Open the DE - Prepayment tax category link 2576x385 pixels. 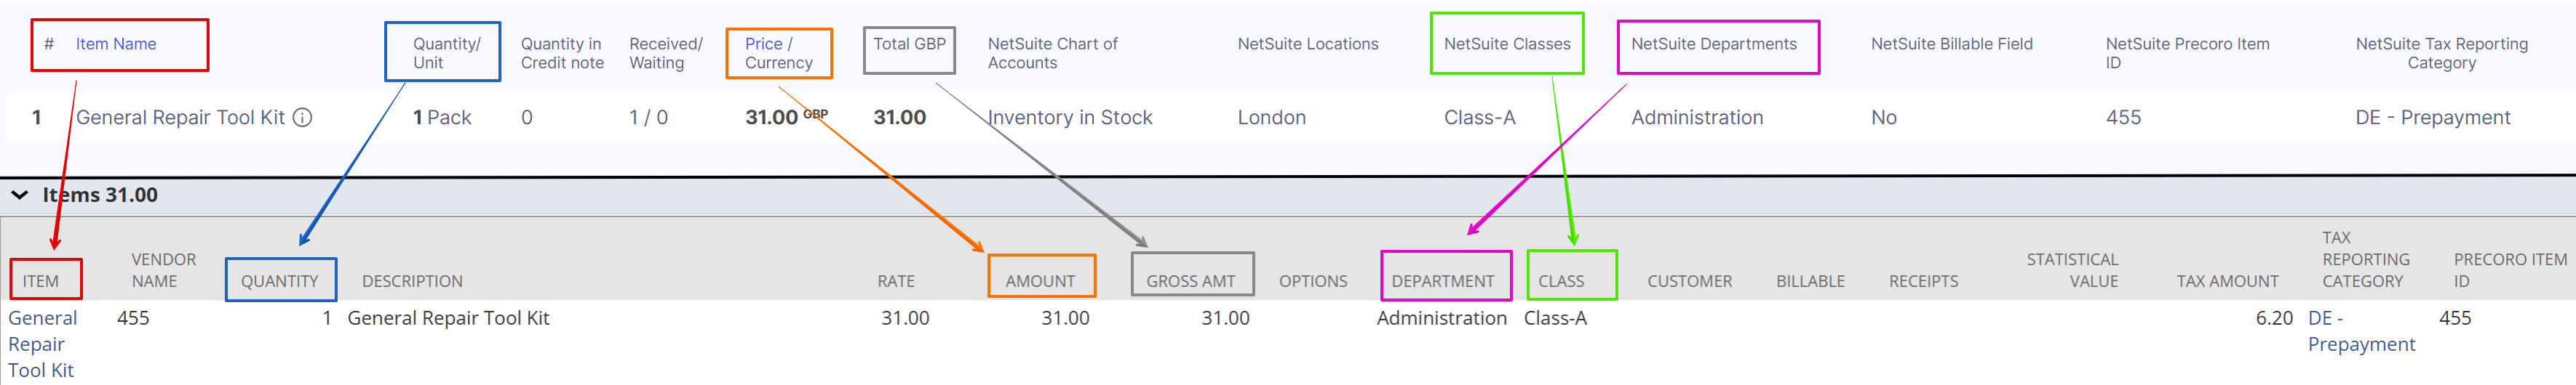[2360, 331]
